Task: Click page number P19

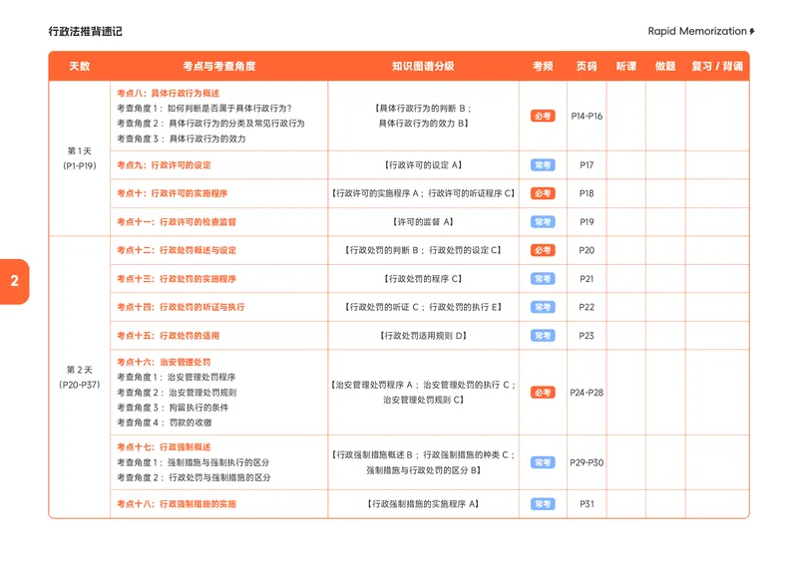Action: [587, 222]
